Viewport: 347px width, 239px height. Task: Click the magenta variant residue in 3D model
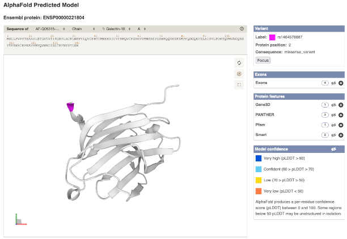71,106
